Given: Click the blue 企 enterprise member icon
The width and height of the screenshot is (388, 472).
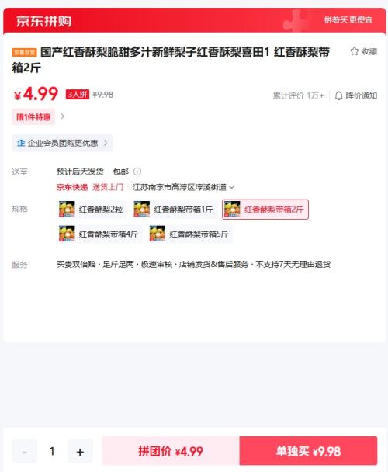Looking at the screenshot, I should click(21, 143).
